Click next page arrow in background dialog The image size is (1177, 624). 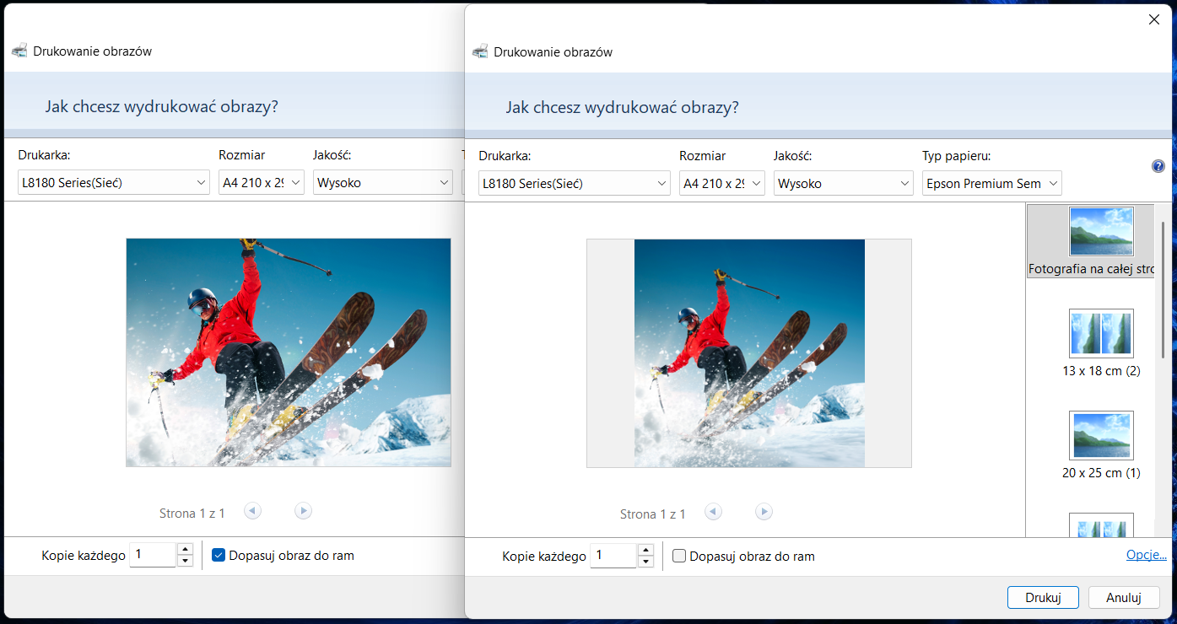(303, 510)
